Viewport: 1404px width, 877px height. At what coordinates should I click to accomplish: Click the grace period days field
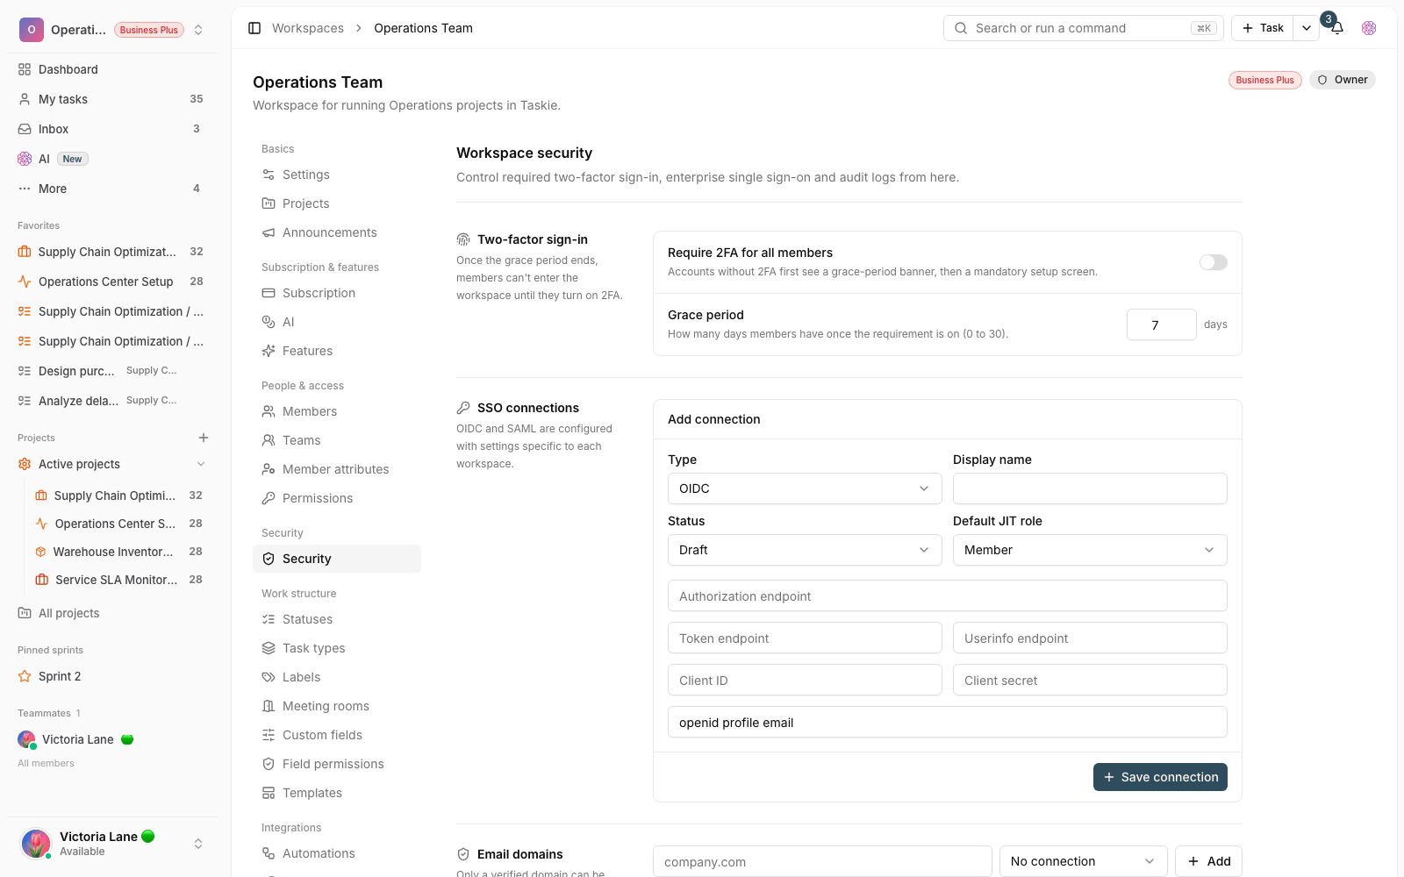point(1162,324)
